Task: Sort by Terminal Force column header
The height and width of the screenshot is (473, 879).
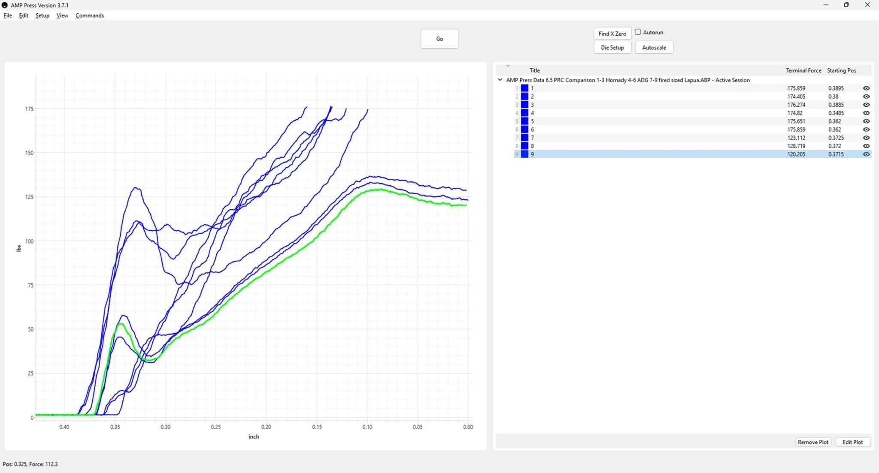Action: pyautogui.click(x=803, y=70)
